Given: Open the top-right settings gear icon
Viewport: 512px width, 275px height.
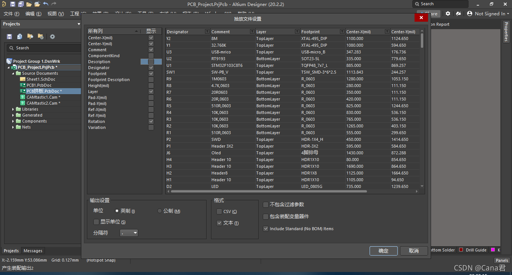Looking at the screenshot, I should tap(448, 13).
